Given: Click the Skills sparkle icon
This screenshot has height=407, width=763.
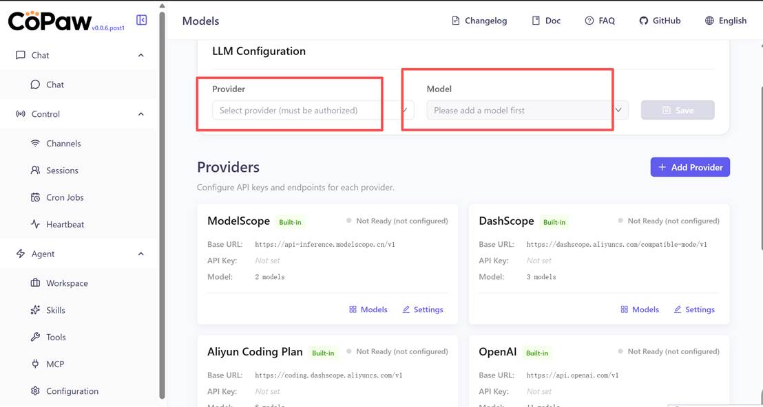Looking at the screenshot, I should pos(35,310).
